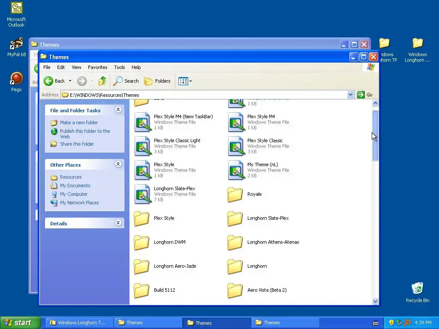Open the Views toolbar button
The width and height of the screenshot is (439, 329).
(185, 81)
